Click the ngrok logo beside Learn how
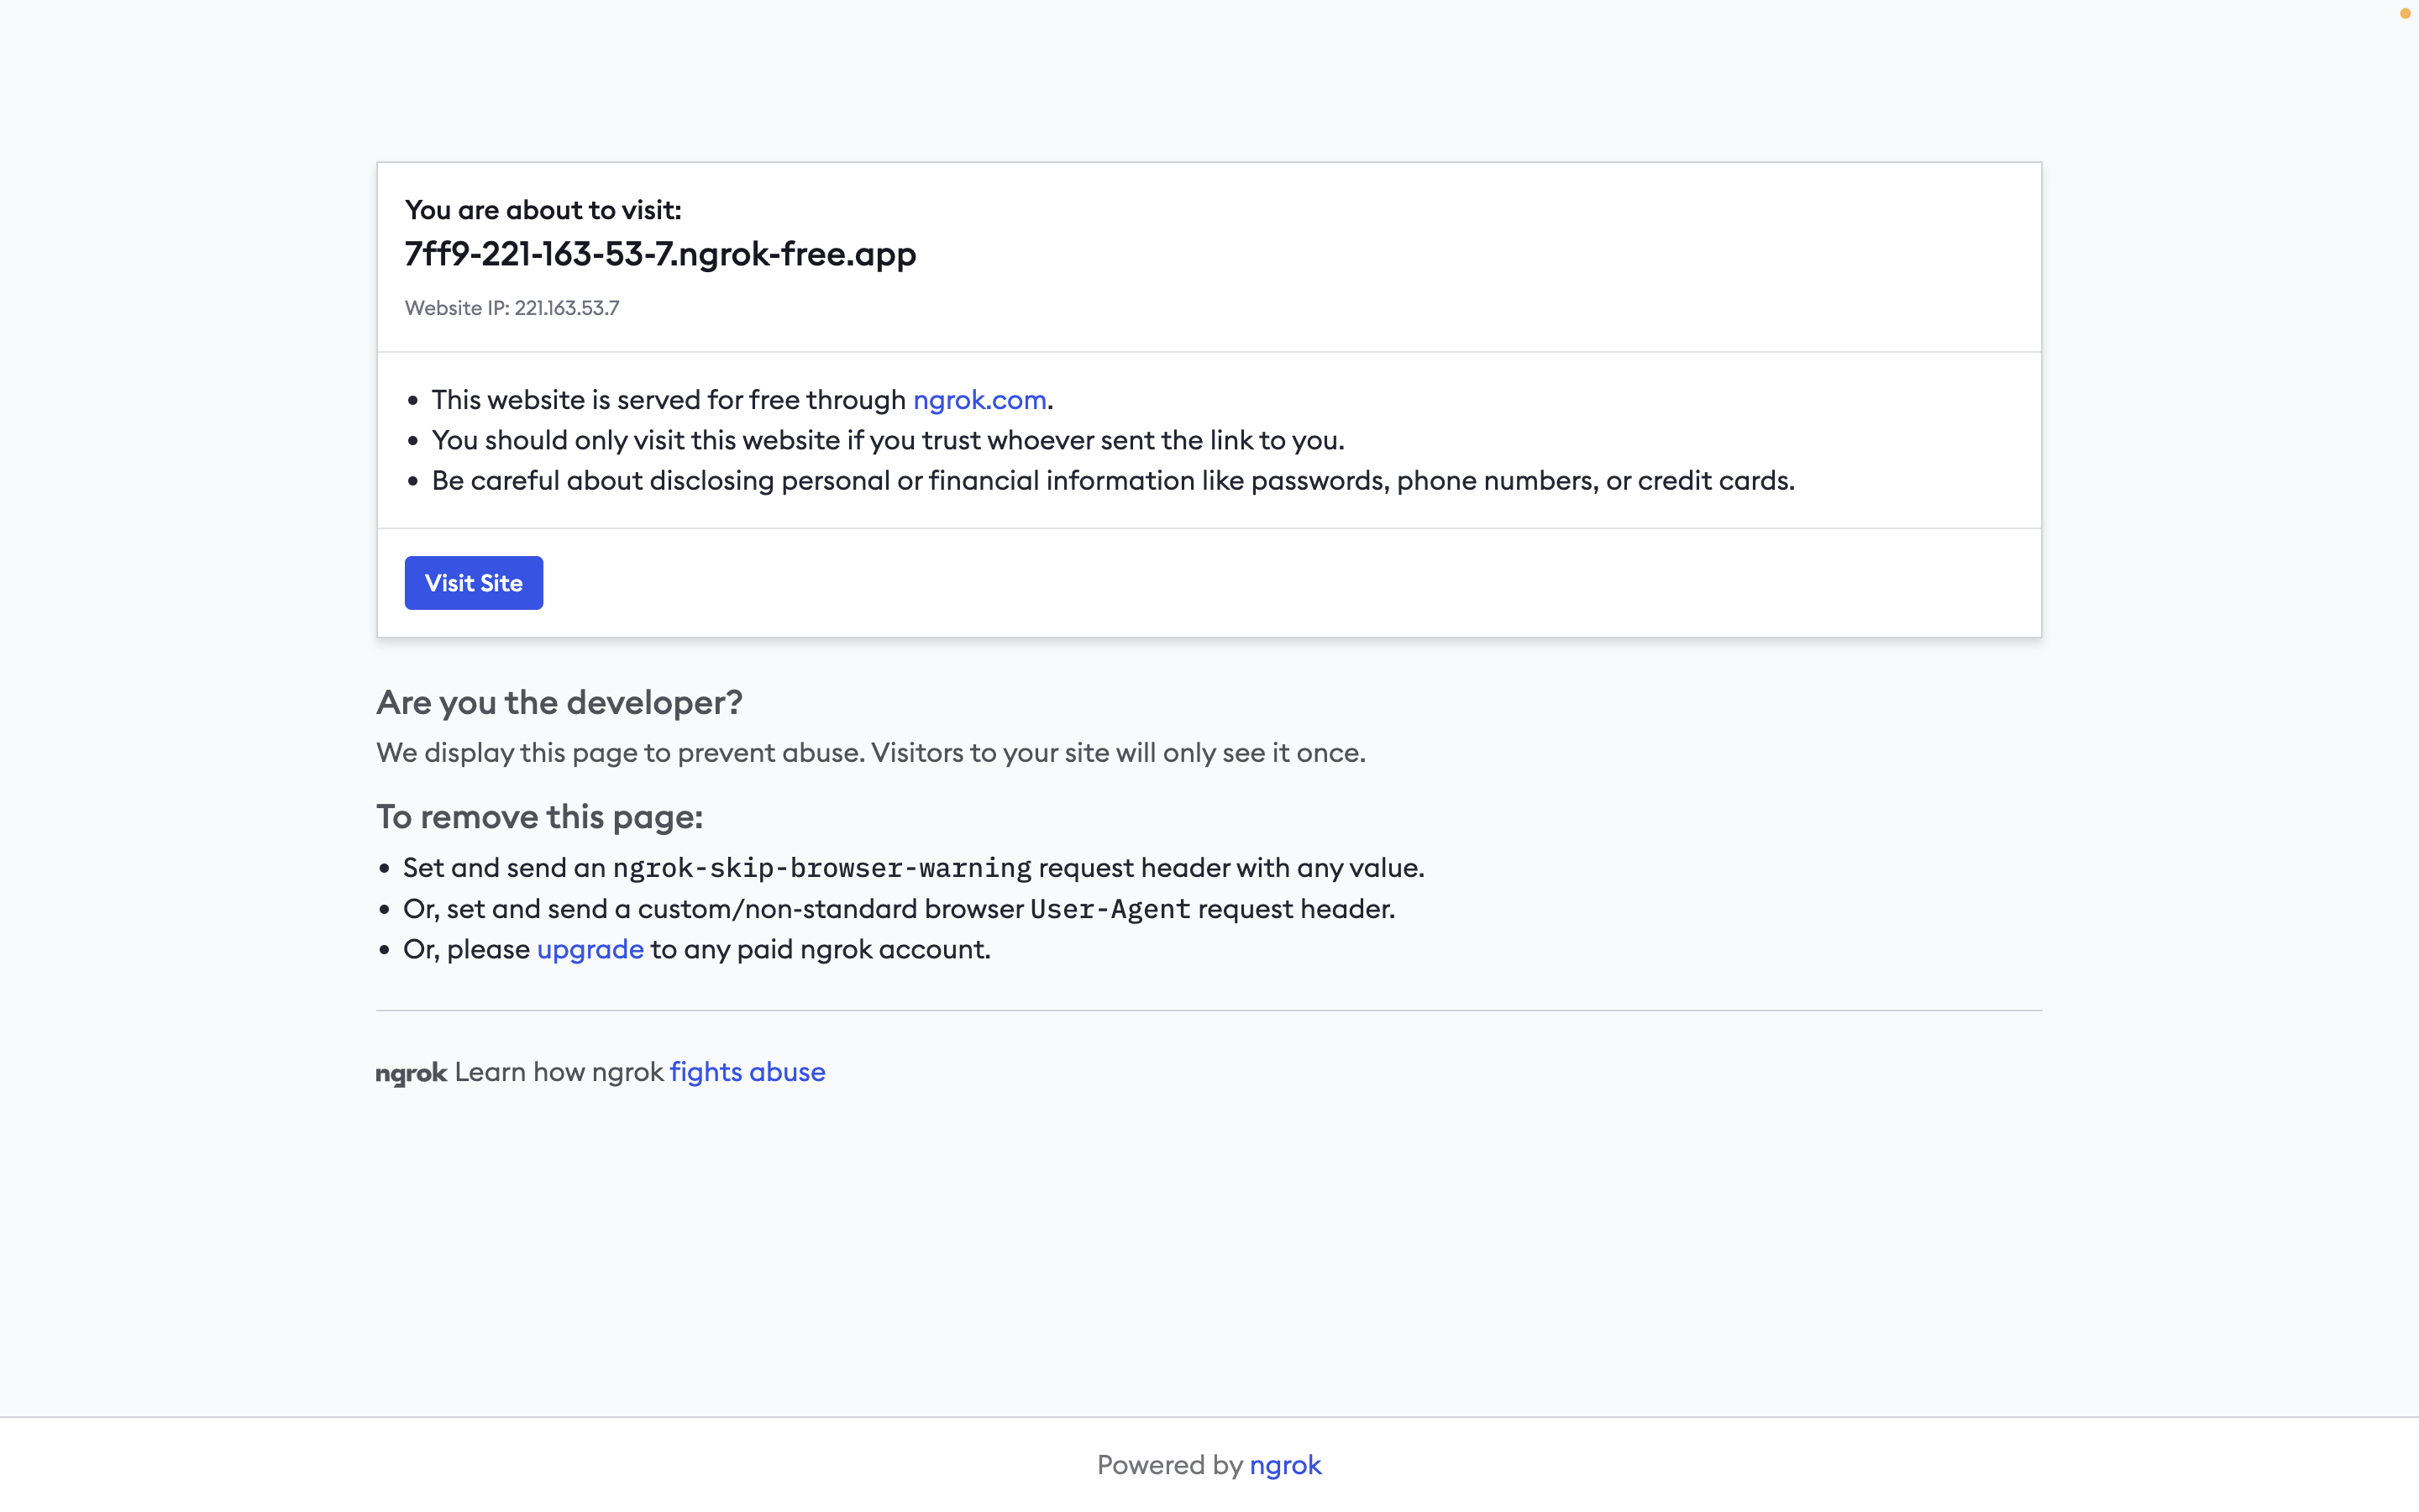Image resolution: width=2419 pixels, height=1512 pixels. point(411,1073)
